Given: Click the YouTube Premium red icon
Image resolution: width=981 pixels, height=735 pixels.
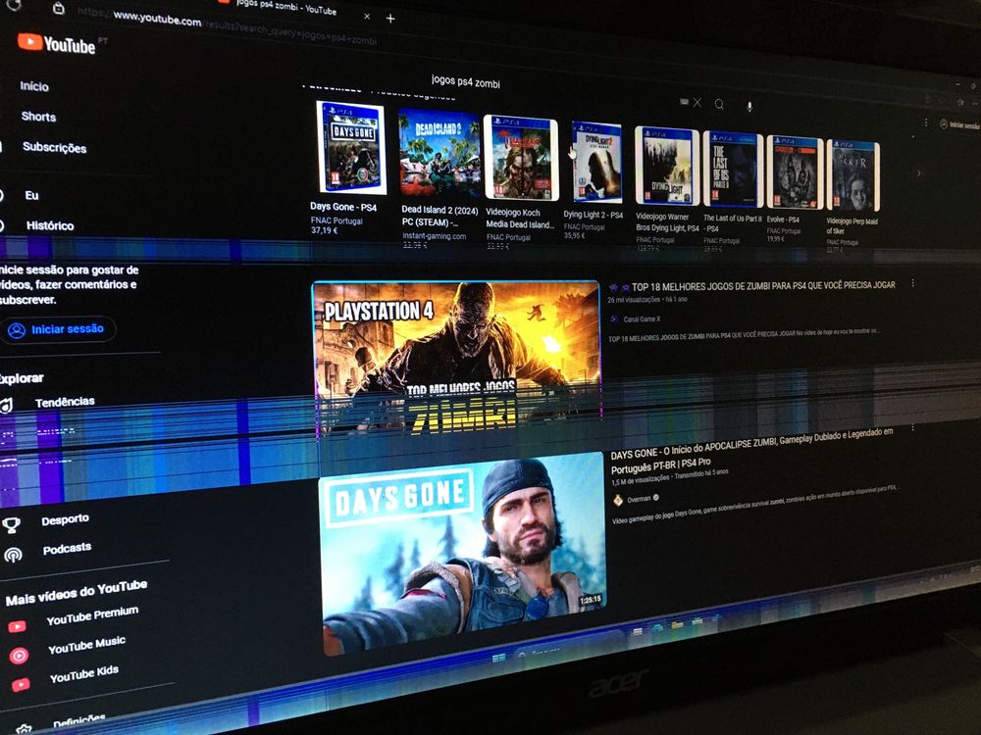Looking at the screenshot, I should pos(17,625).
